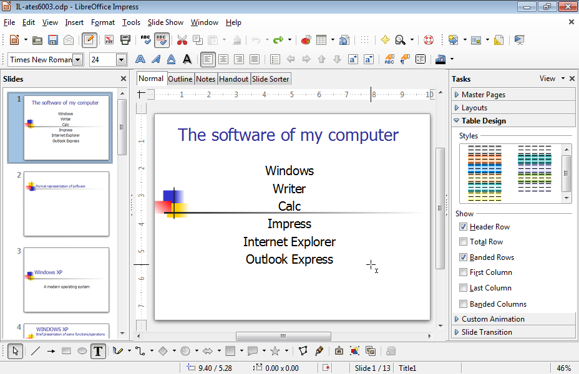Apply justified alignment icon
Screen dimensions: 579x374
click(255, 59)
